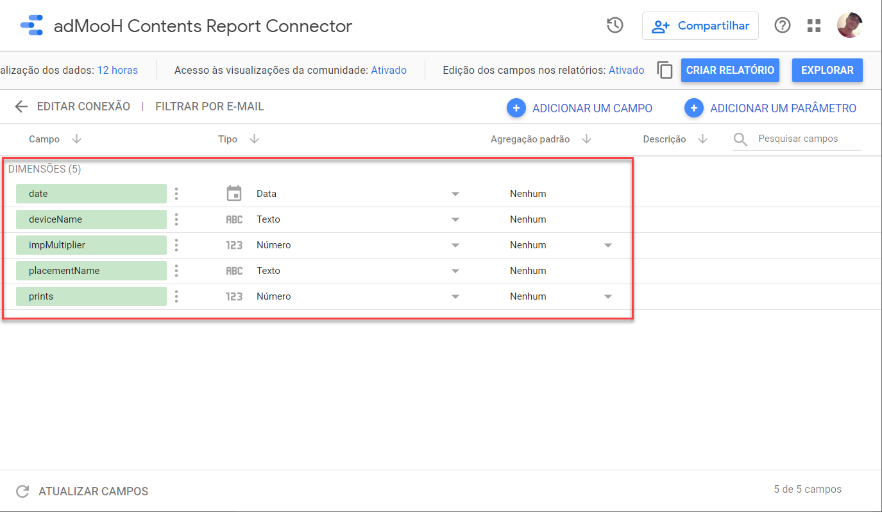
Task: Open the three-dot menu for impMultiplier field
Action: pyautogui.click(x=176, y=245)
